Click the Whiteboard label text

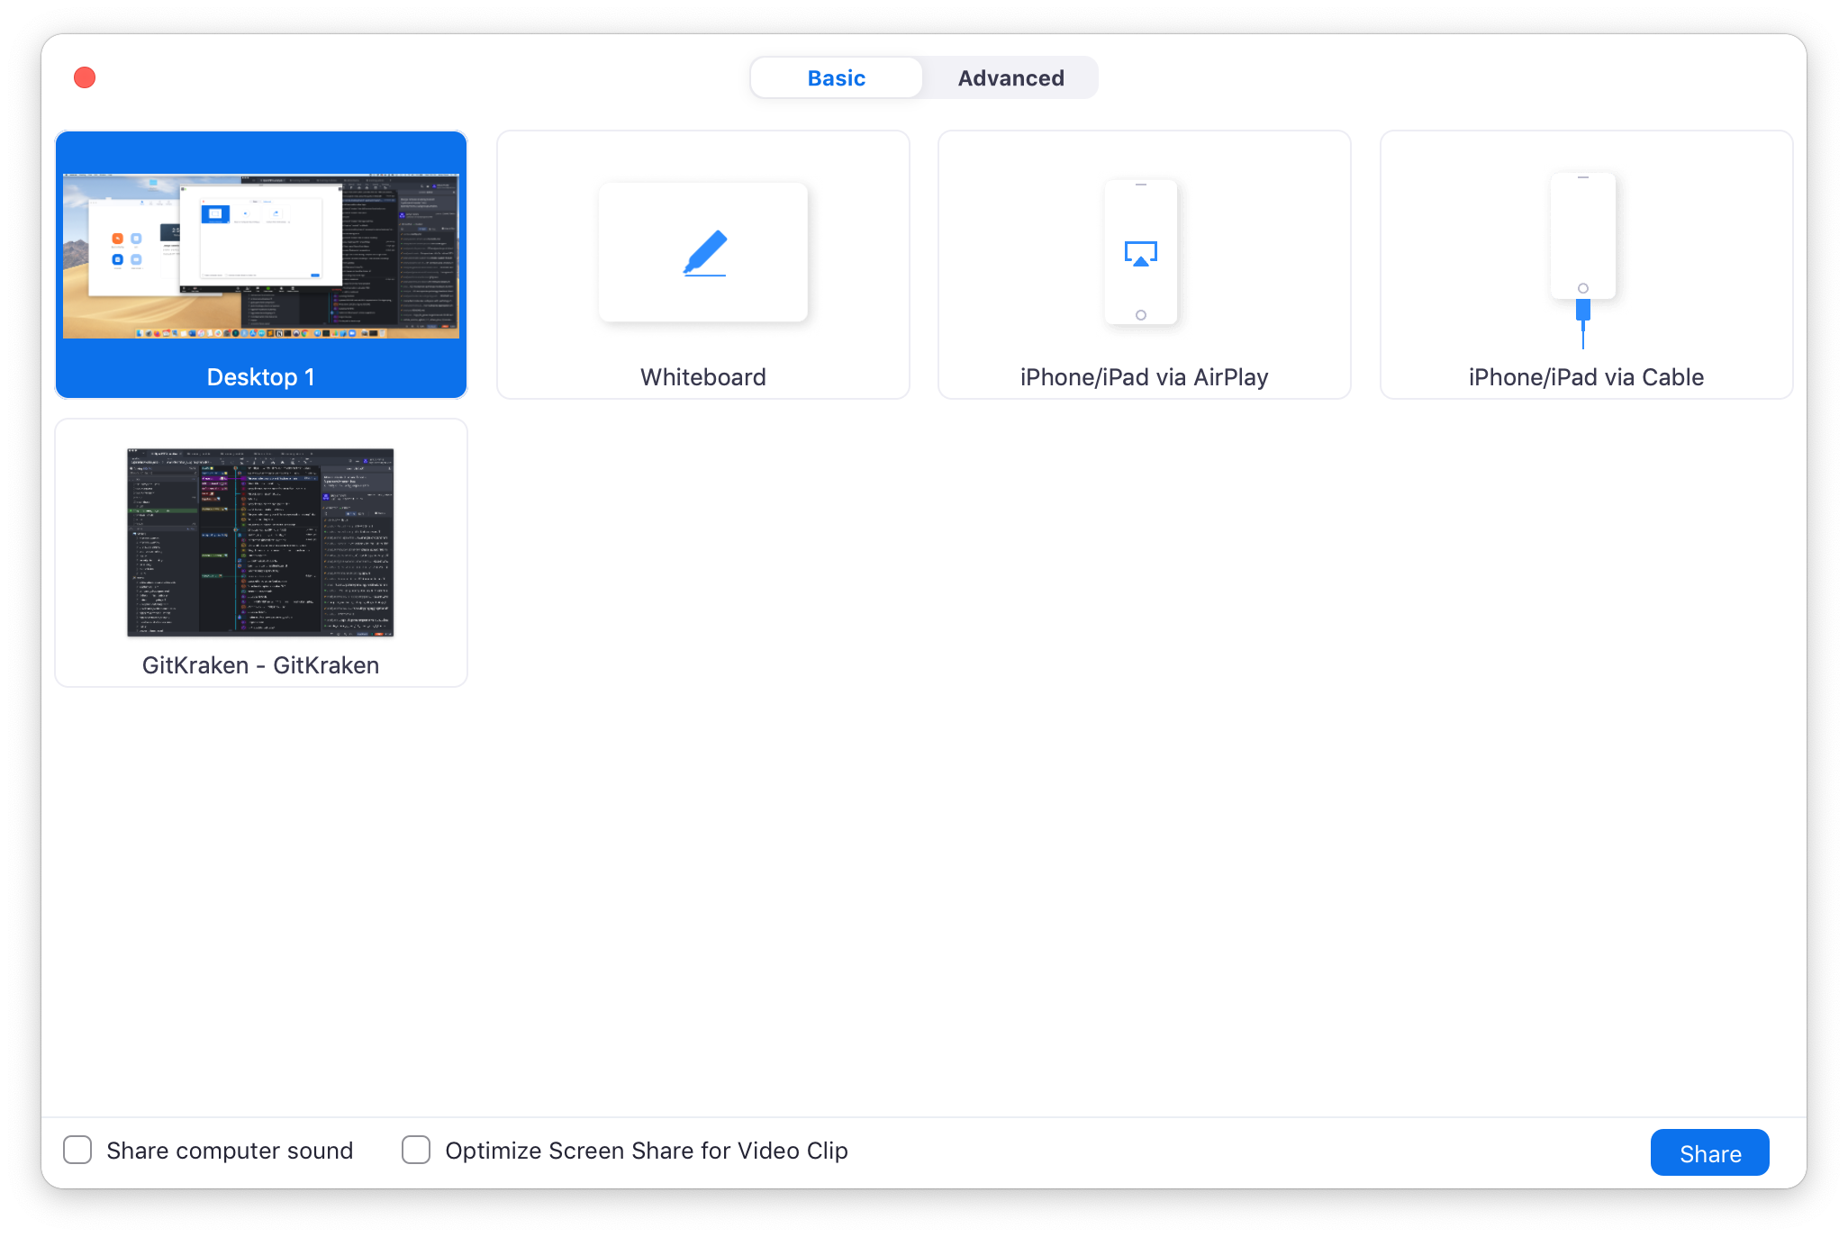click(x=702, y=377)
